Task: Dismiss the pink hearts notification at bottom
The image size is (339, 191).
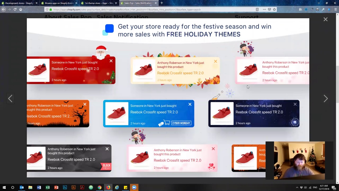Action: click(x=213, y=149)
